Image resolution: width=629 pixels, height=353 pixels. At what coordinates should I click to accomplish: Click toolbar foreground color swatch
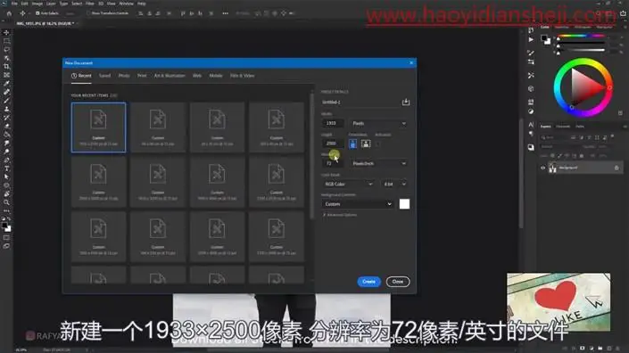point(4,226)
